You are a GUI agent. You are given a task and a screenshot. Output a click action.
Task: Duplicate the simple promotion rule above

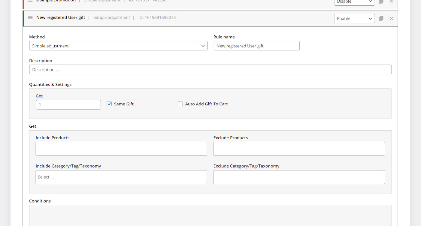coord(381,2)
